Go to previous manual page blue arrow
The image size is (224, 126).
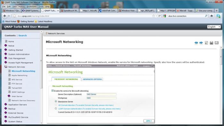pos(196,43)
